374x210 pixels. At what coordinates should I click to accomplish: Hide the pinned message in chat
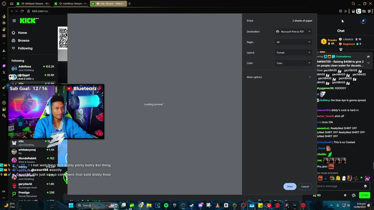click(x=368, y=57)
